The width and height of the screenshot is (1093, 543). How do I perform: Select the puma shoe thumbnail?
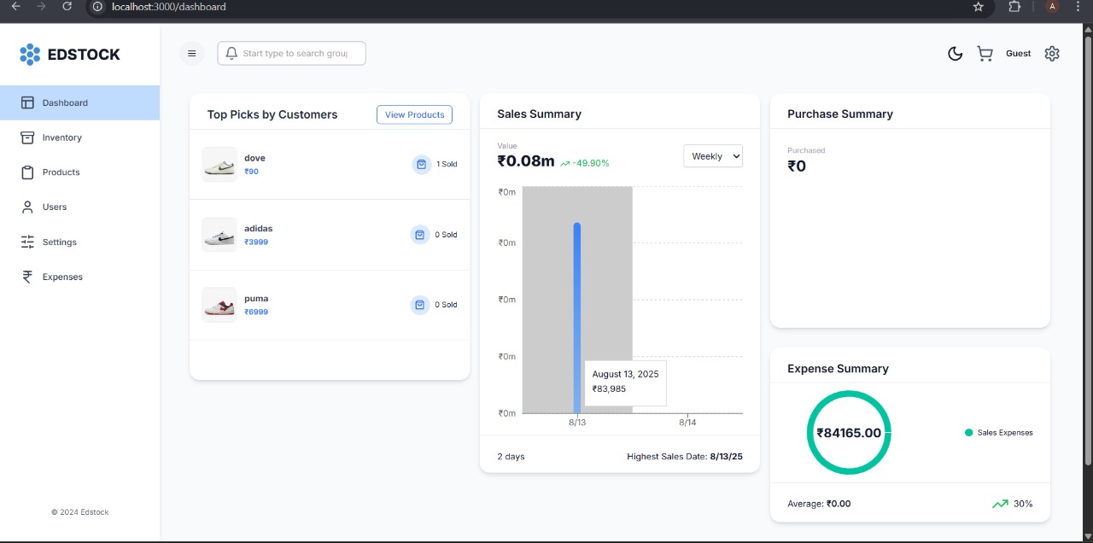tap(219, 305)
